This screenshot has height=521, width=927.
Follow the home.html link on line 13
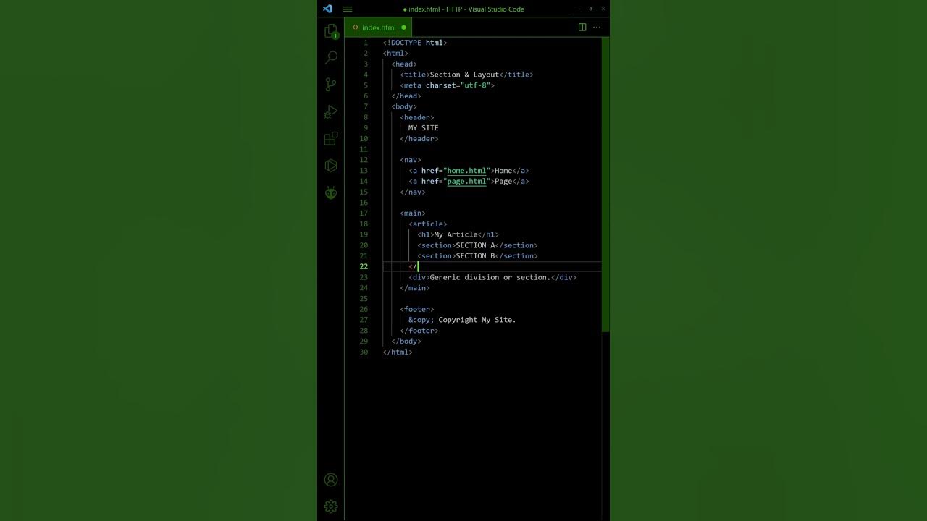click(466, 171)
